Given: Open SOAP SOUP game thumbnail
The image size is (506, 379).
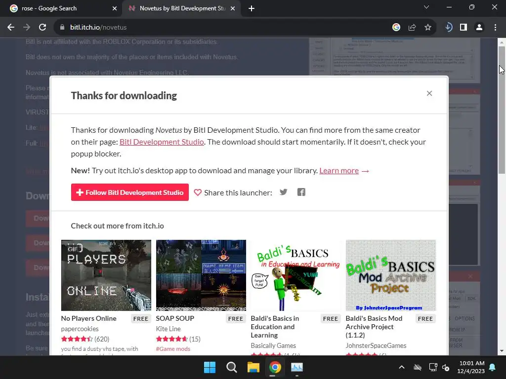Looking at the screenshot, I should pos(201,275).
